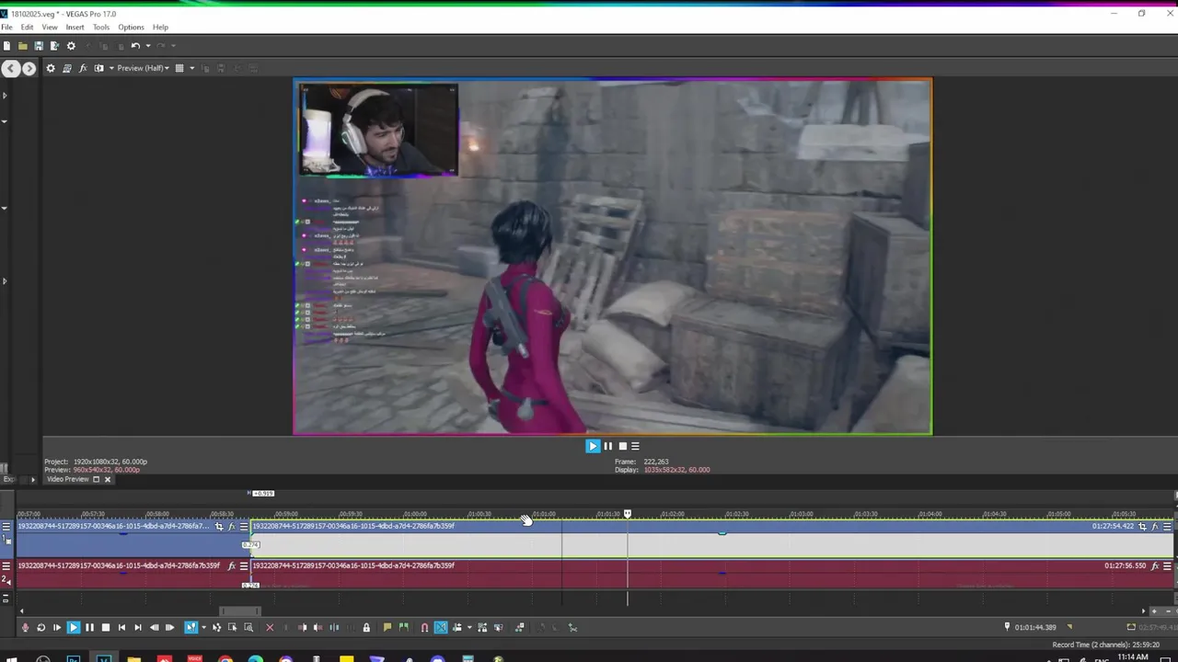Select the Selection Edit tool

pos(232,628)
